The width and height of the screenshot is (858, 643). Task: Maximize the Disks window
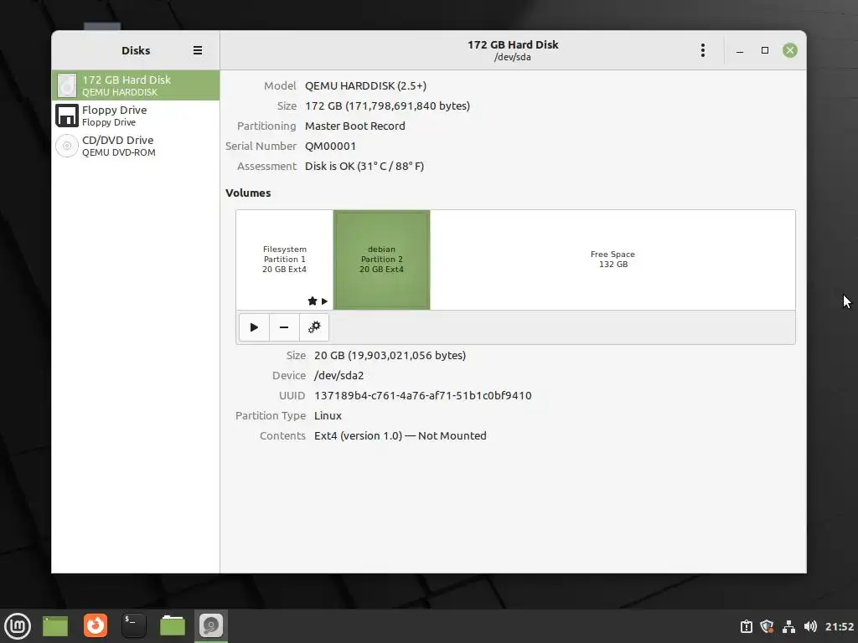765,50
